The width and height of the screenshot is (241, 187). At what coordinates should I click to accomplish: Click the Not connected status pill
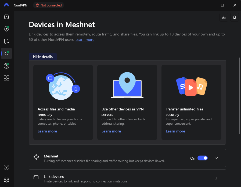pos(48,5)
